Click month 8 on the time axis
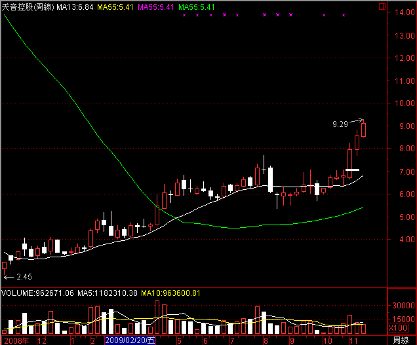417x345 pixels. [266, 341]
